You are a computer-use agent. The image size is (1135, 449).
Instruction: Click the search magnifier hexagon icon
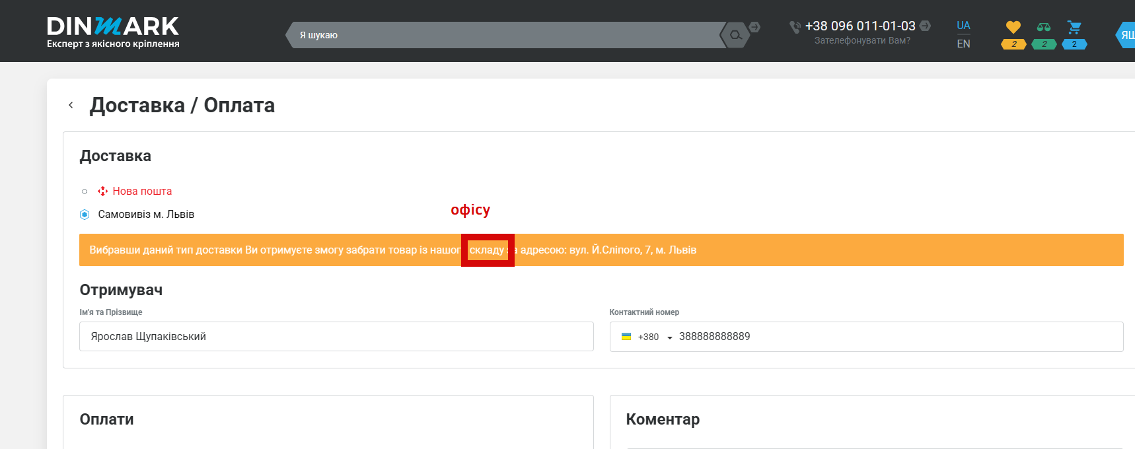click(735, 35)
